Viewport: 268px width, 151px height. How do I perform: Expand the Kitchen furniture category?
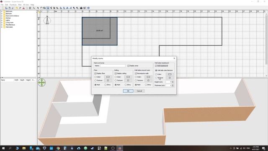(x=2, y=18)
